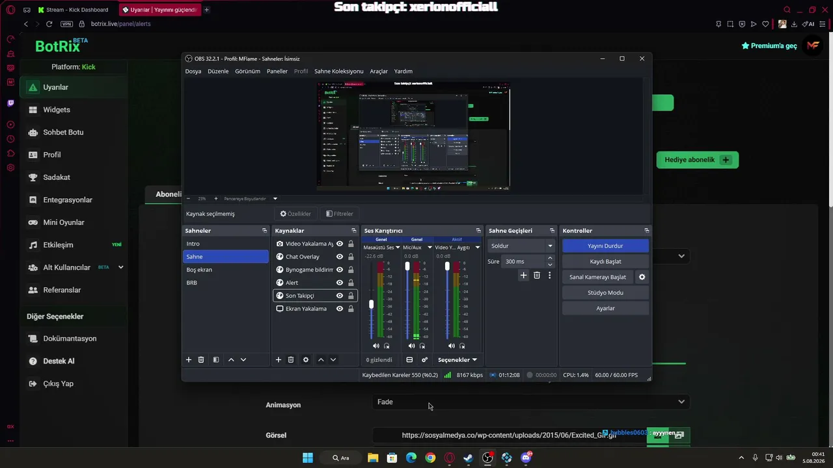
Task: Select the Intro scene
Action: click(225, 244)
